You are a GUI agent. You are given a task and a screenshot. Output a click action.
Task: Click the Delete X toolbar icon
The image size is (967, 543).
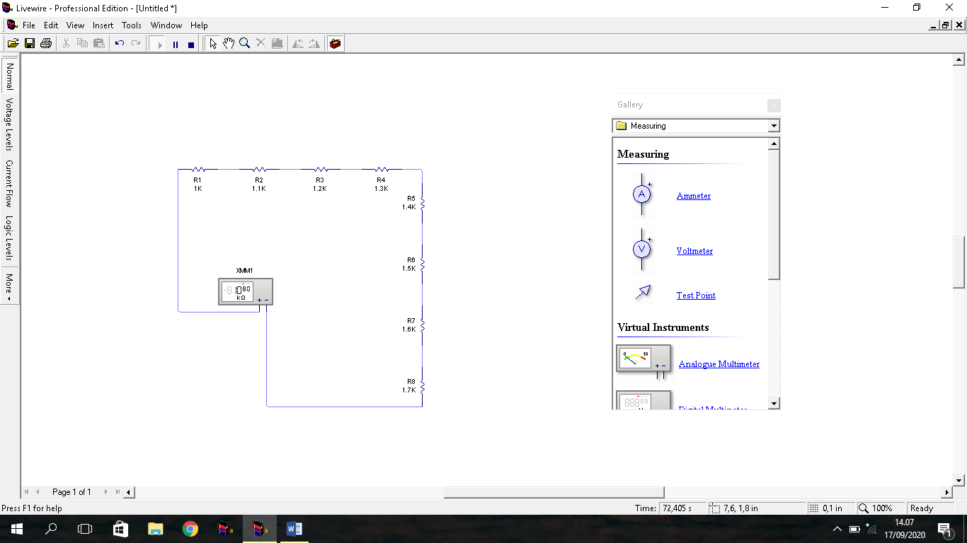click(261, 44)
